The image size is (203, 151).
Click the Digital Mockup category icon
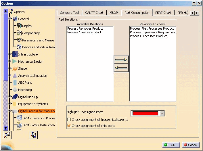tap(15, 97)
